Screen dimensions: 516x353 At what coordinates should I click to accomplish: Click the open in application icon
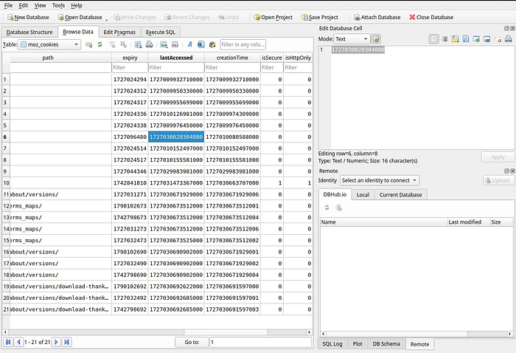point(476,39)
